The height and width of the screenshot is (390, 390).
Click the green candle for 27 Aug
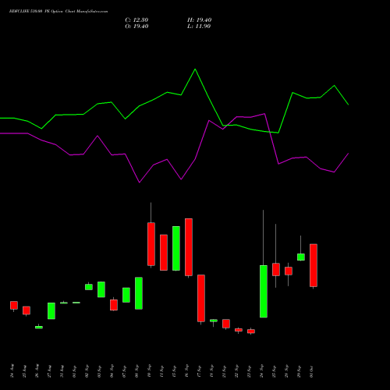(51, 310)
